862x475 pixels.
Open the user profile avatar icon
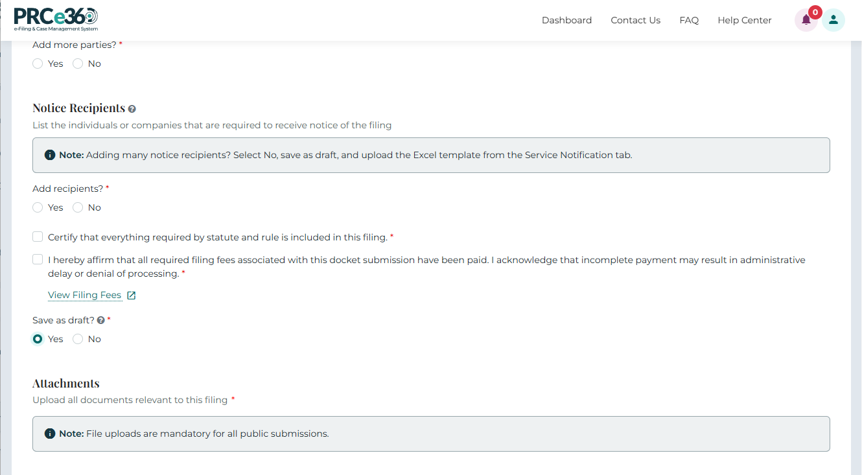[x=833, y=20]
